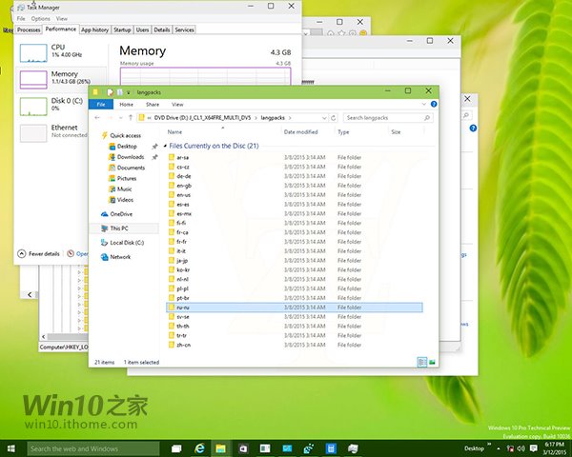
Task: Open Desktop in the navigation pane
Action: coord(127,147)
